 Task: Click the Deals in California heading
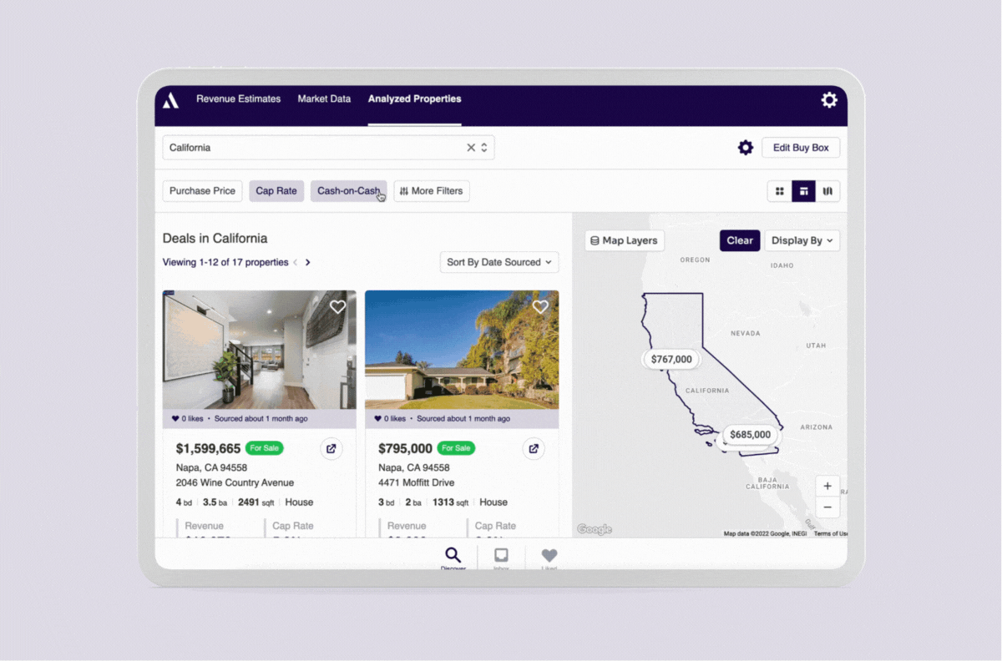(215, 238)
